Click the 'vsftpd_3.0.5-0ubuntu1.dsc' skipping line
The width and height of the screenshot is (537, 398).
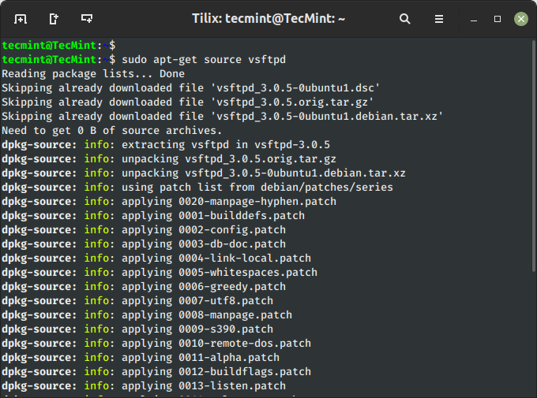coord(191,88)
